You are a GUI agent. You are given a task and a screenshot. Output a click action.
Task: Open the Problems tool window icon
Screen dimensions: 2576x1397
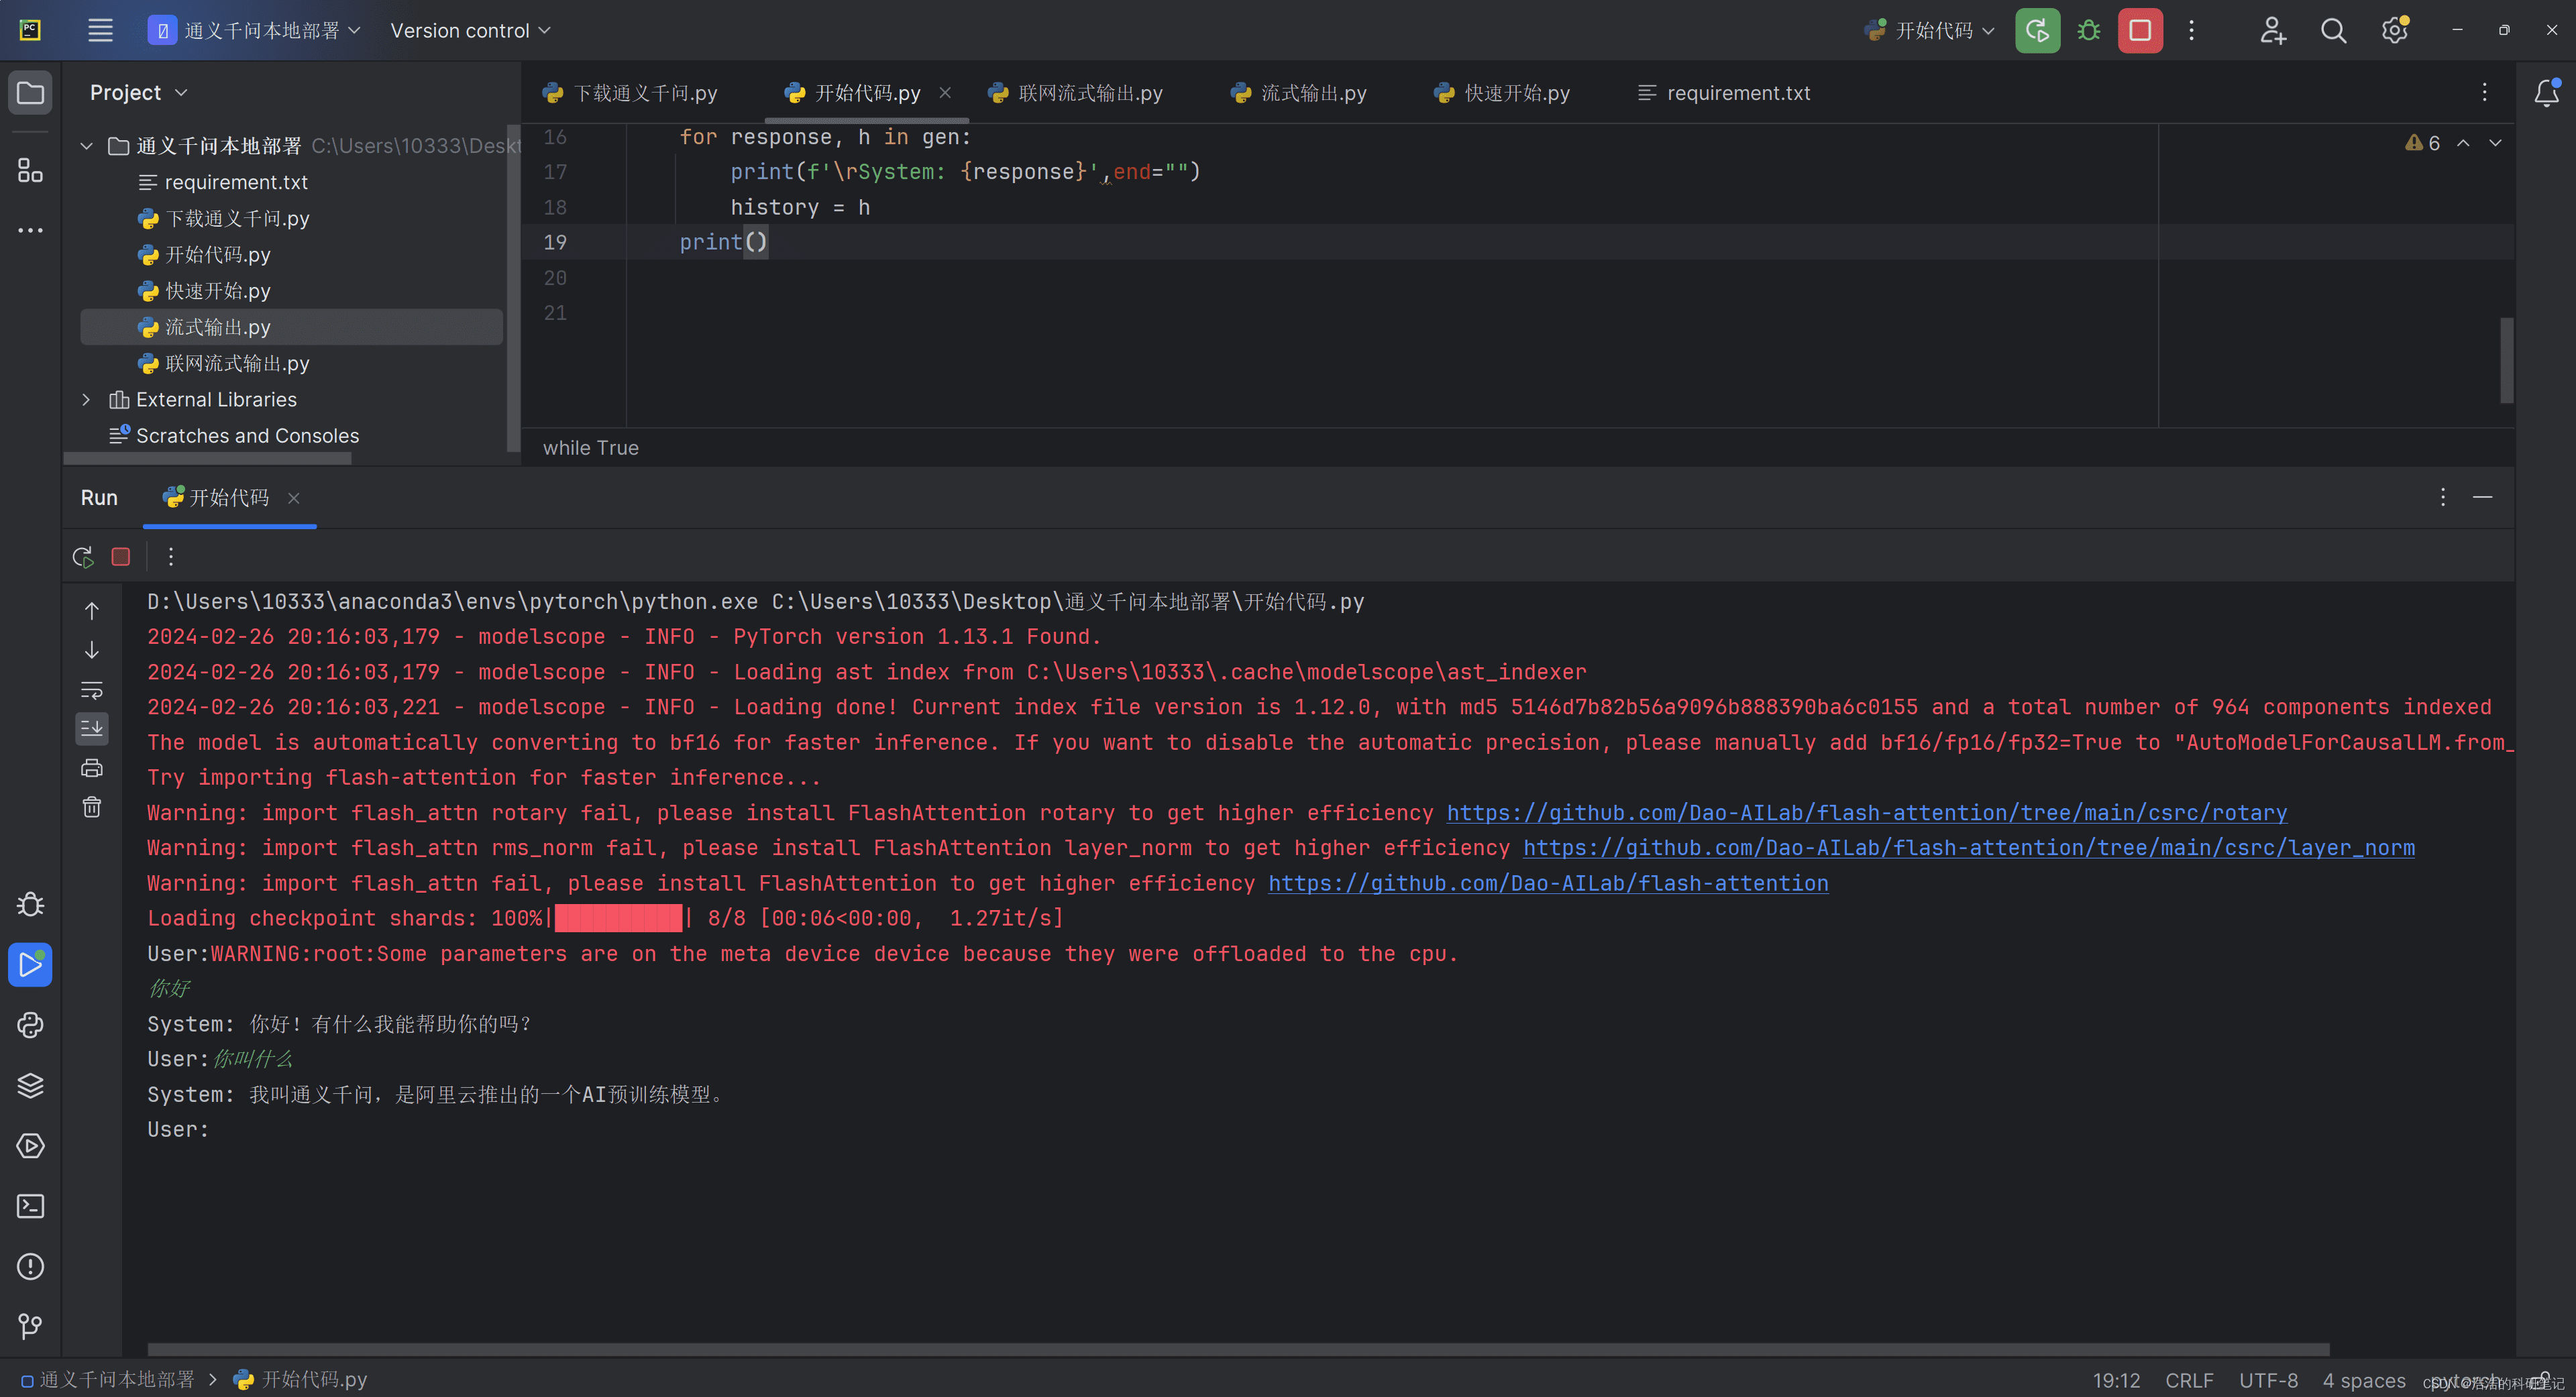click(30, 1266)
